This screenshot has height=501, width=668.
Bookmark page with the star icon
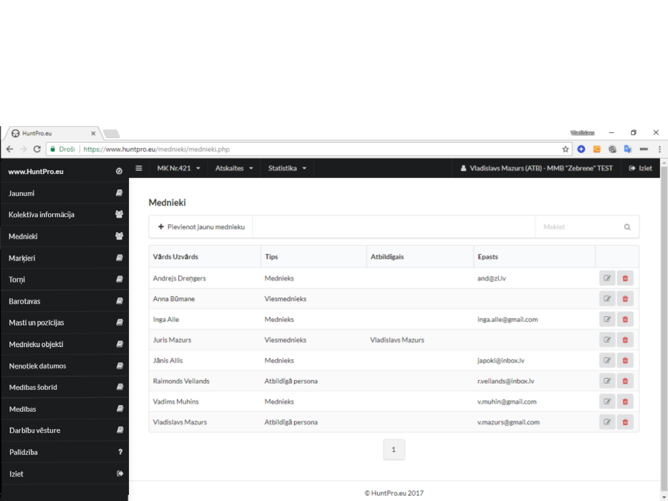pos(565,149)
